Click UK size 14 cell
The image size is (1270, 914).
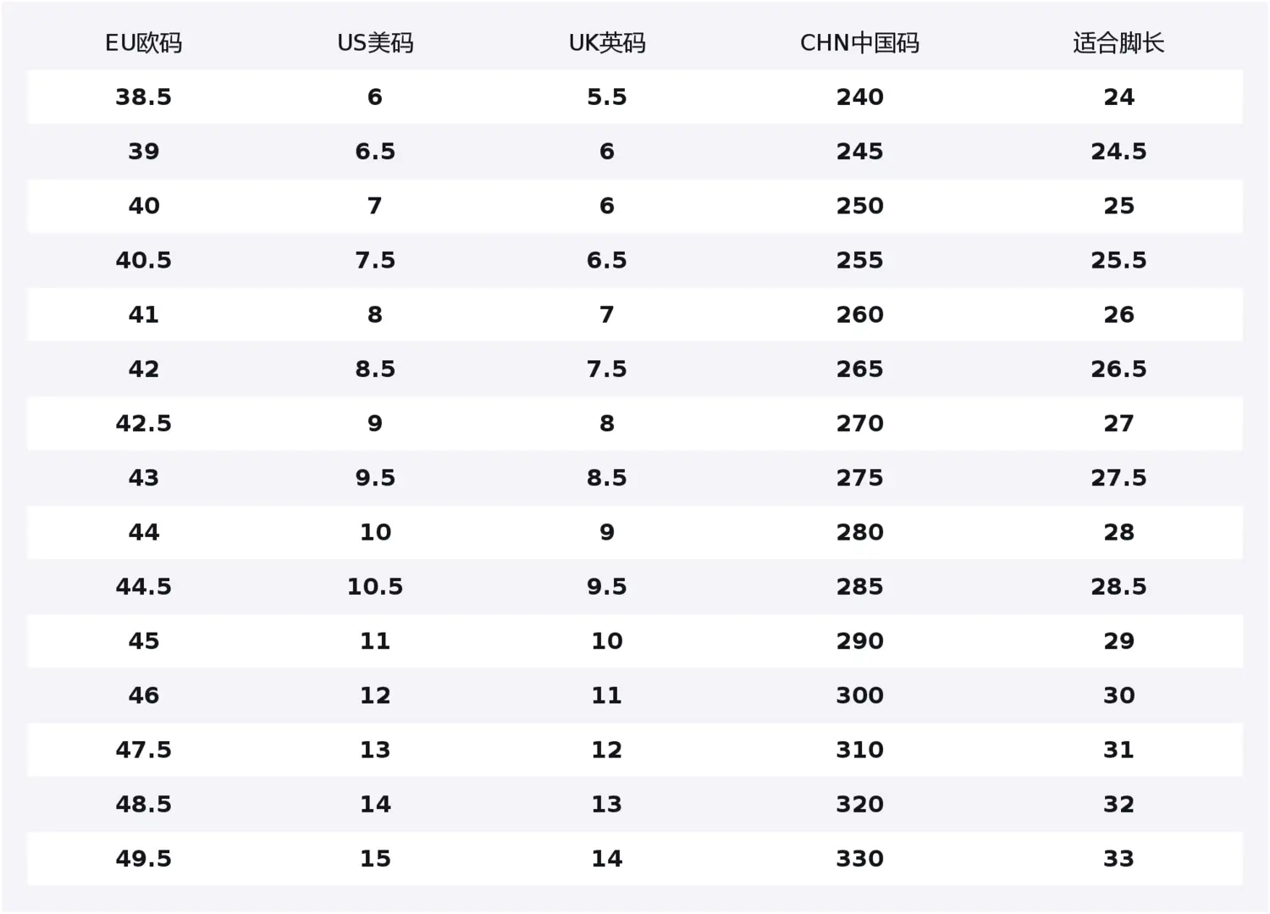coord(606,858)
